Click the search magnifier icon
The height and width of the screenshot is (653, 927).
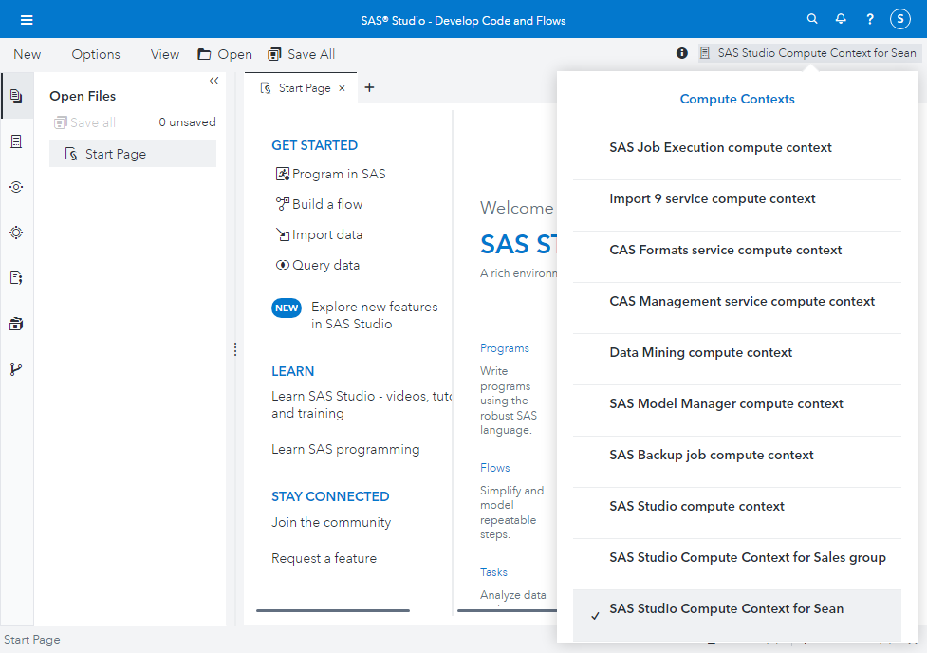[812, 18]
